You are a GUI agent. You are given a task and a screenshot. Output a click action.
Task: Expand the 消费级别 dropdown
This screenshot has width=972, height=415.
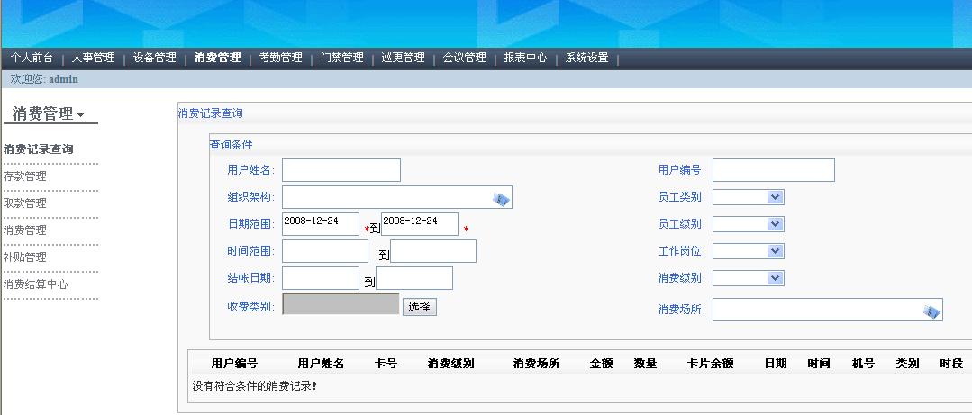[x=775, y=279]
